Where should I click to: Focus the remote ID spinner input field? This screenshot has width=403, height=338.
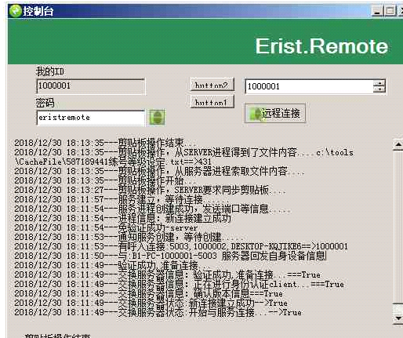[309, 86]
